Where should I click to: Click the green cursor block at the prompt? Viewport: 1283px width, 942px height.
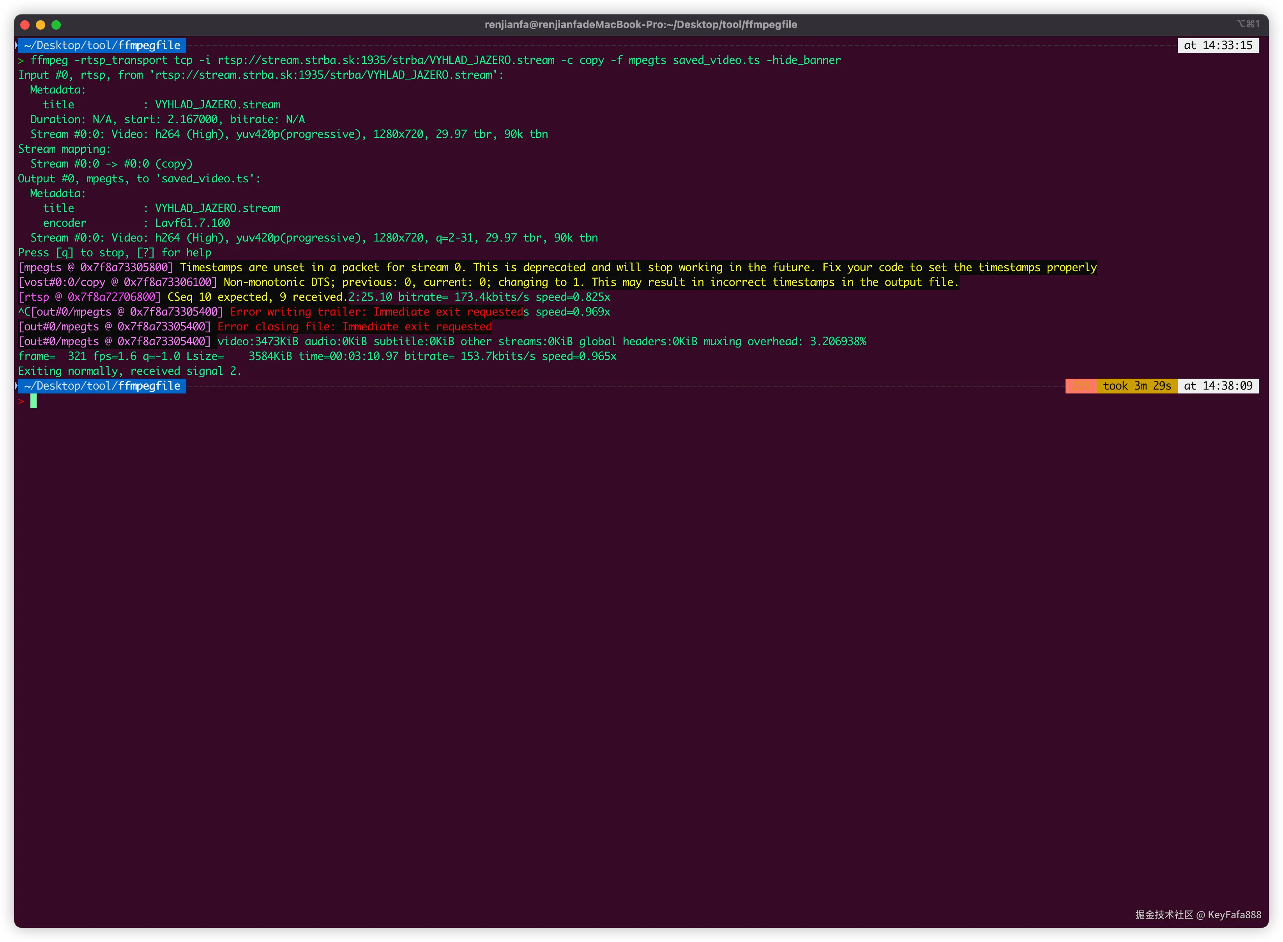(x=33, y=401)
